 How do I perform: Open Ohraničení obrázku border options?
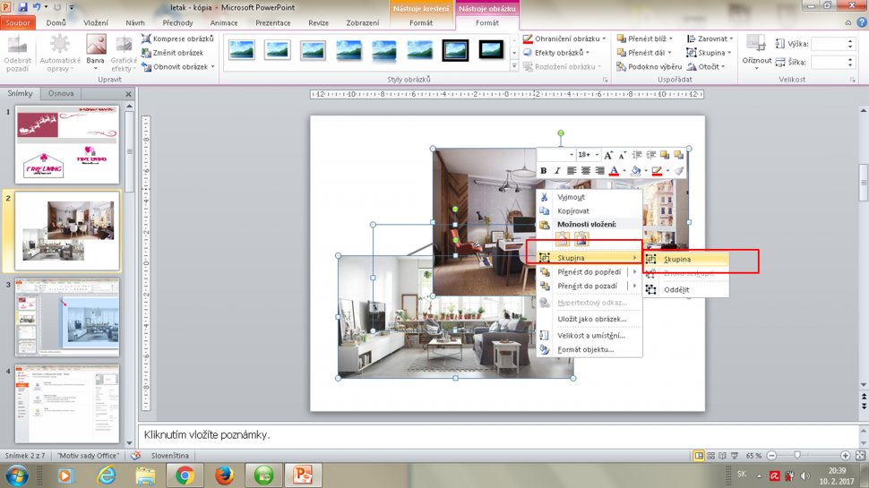pyautogui.click(x=564, y=39)
